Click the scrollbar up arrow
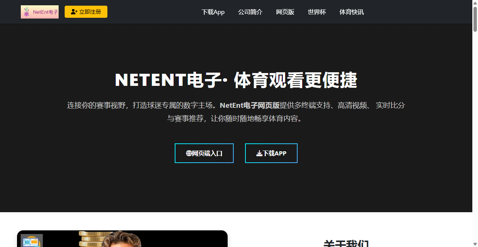 (x=475, y=3)
